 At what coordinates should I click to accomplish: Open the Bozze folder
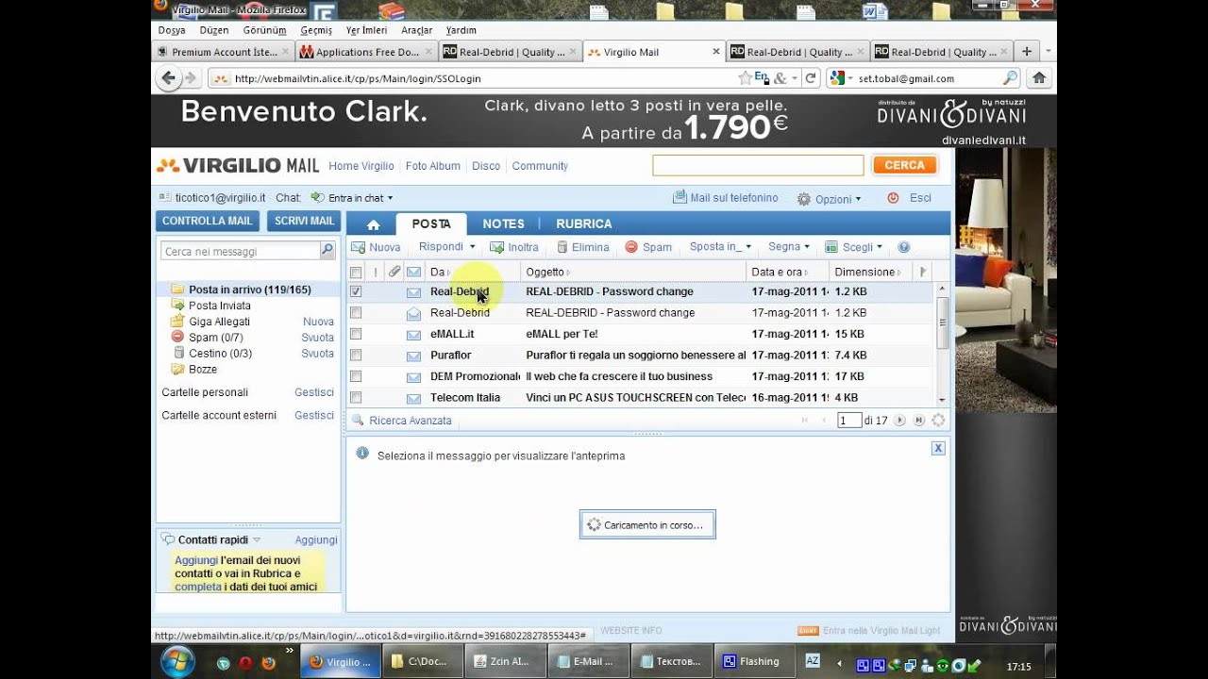[x=203, y=370]
